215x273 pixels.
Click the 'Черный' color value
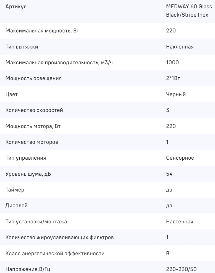(x=176, y=94)
